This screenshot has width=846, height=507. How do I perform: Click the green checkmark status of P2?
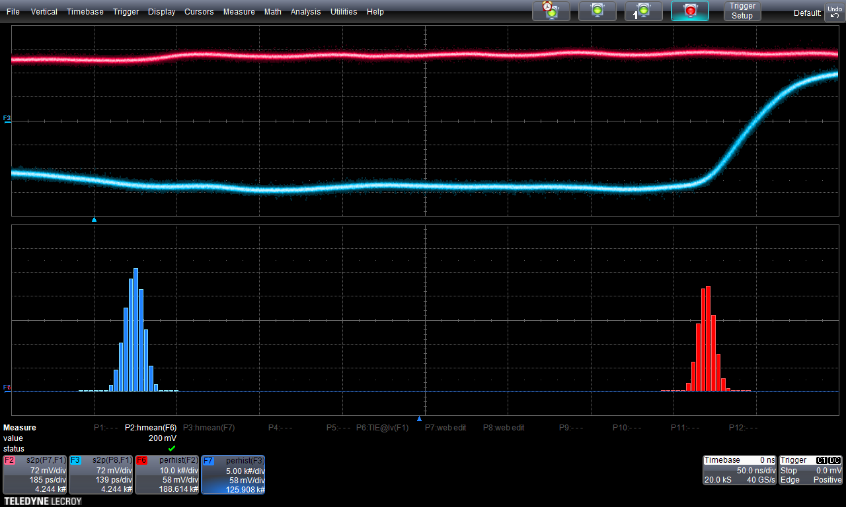pyautogui.click(x=172, y=448)
